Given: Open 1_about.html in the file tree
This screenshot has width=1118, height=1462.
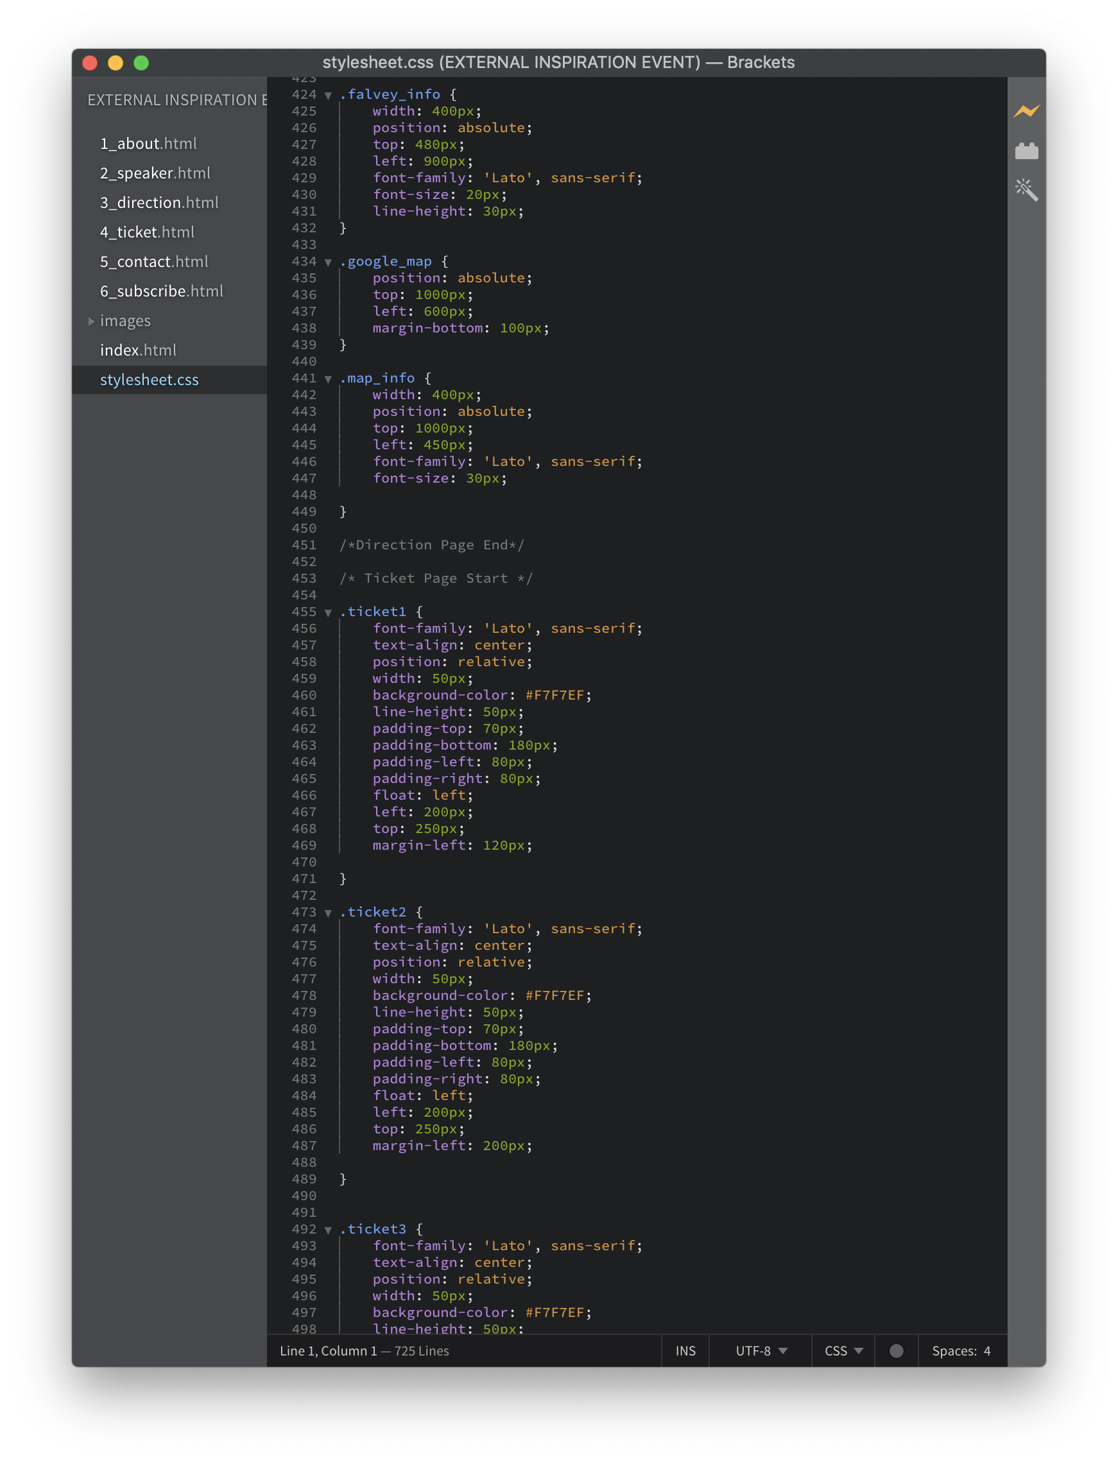Looking at the screenshot, I should coord(148,144).
